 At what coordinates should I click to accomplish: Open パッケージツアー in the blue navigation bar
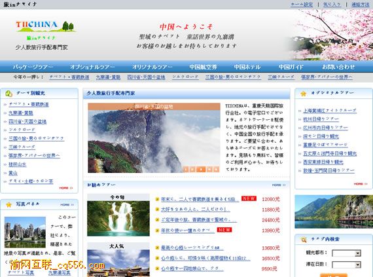tap(33, 67)
